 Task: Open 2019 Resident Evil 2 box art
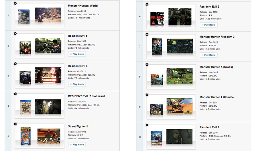(x=156, y=138)
